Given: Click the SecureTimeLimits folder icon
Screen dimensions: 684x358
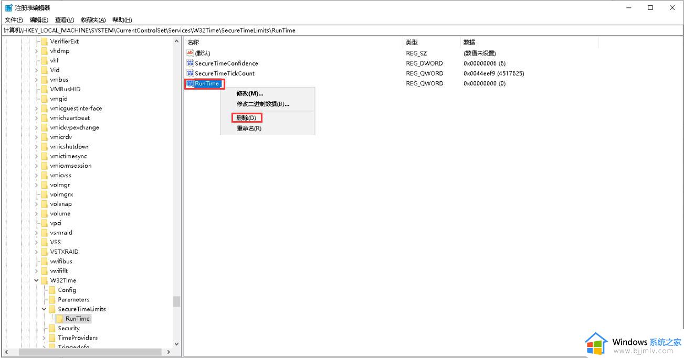Looking at the screenshot, I should (x=52, y=309).
